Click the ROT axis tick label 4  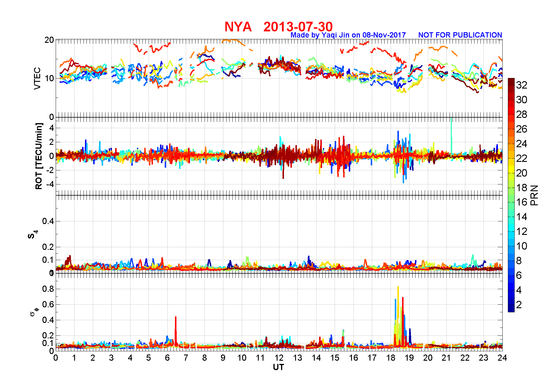[x=52, y=128]
